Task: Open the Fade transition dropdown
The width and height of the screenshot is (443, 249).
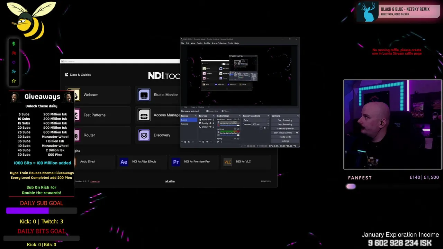Action: pos(256,120)
